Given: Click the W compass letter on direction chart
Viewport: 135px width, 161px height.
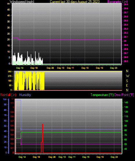Looking at the screenshot, I should click(x=127, y=76).
